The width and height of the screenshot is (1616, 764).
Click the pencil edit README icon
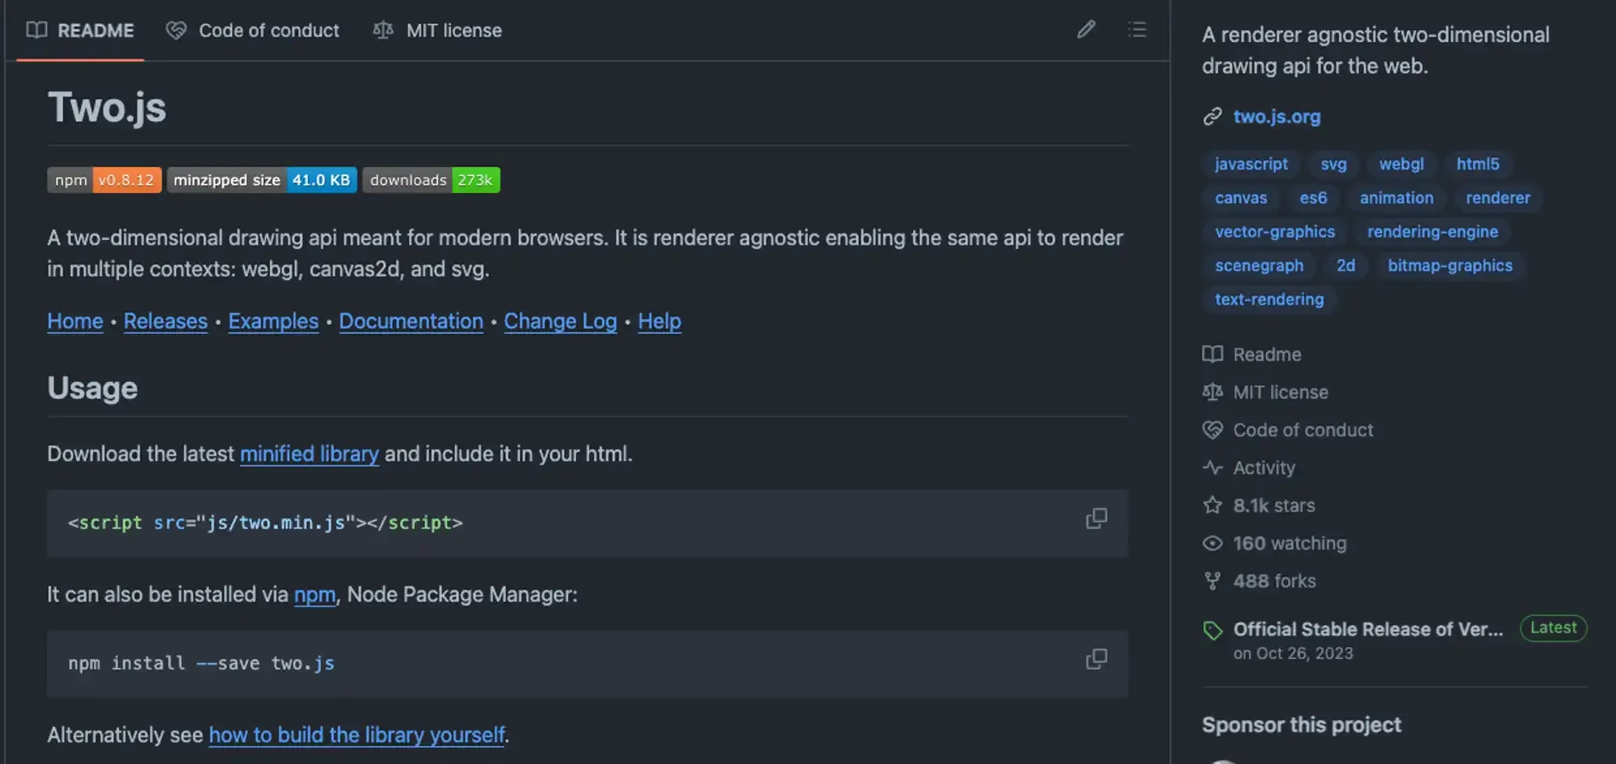(x=1086, y=30)
